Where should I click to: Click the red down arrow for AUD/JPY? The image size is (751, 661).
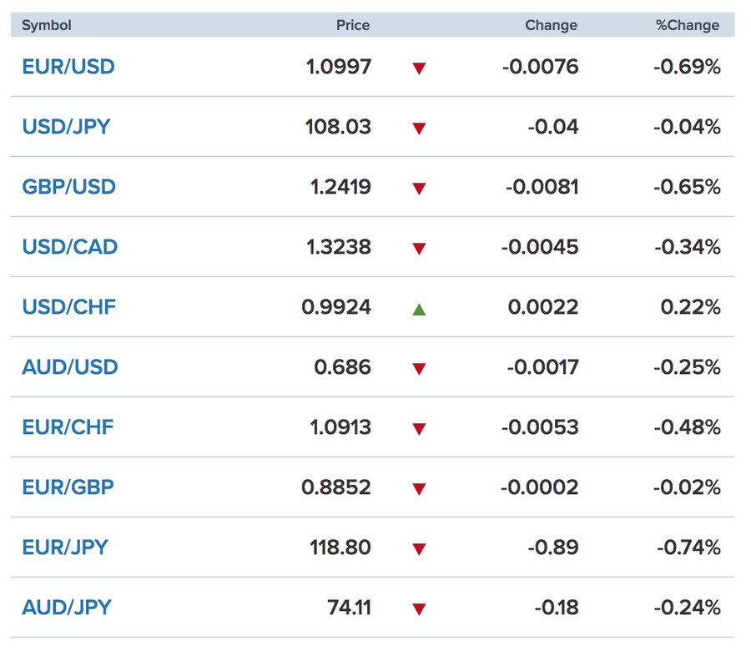(x=419, y=609)
